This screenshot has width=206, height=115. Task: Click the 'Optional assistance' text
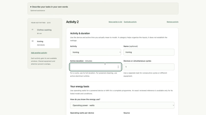[38, 11]
